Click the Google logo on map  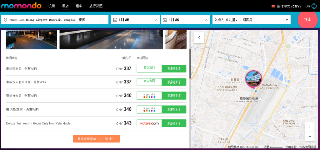(x=200, y=145)
